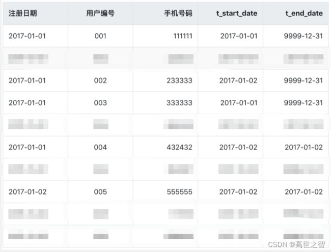Select user number cell 001
The width and height of the screenshot is (331, 252).
100,36
